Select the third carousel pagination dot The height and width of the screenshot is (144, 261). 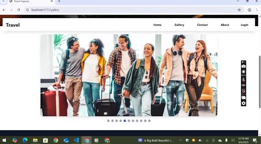117,121
